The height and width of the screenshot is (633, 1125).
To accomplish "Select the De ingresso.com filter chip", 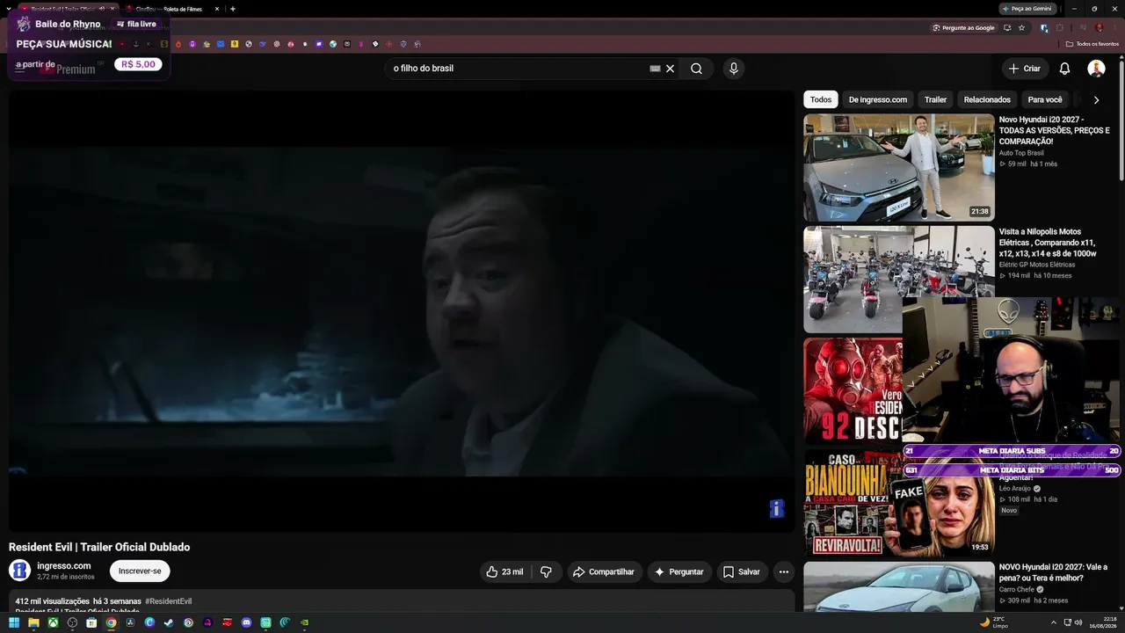I will (878, 99).
